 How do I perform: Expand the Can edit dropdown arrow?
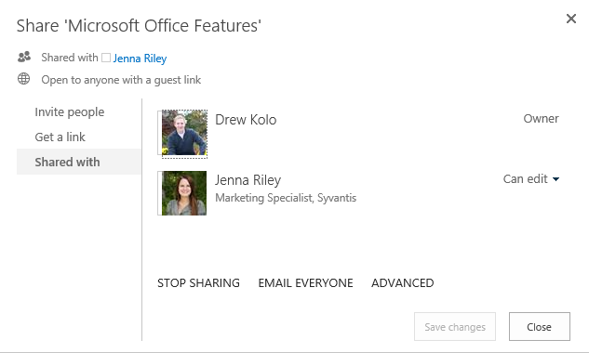tap(556, 179)
